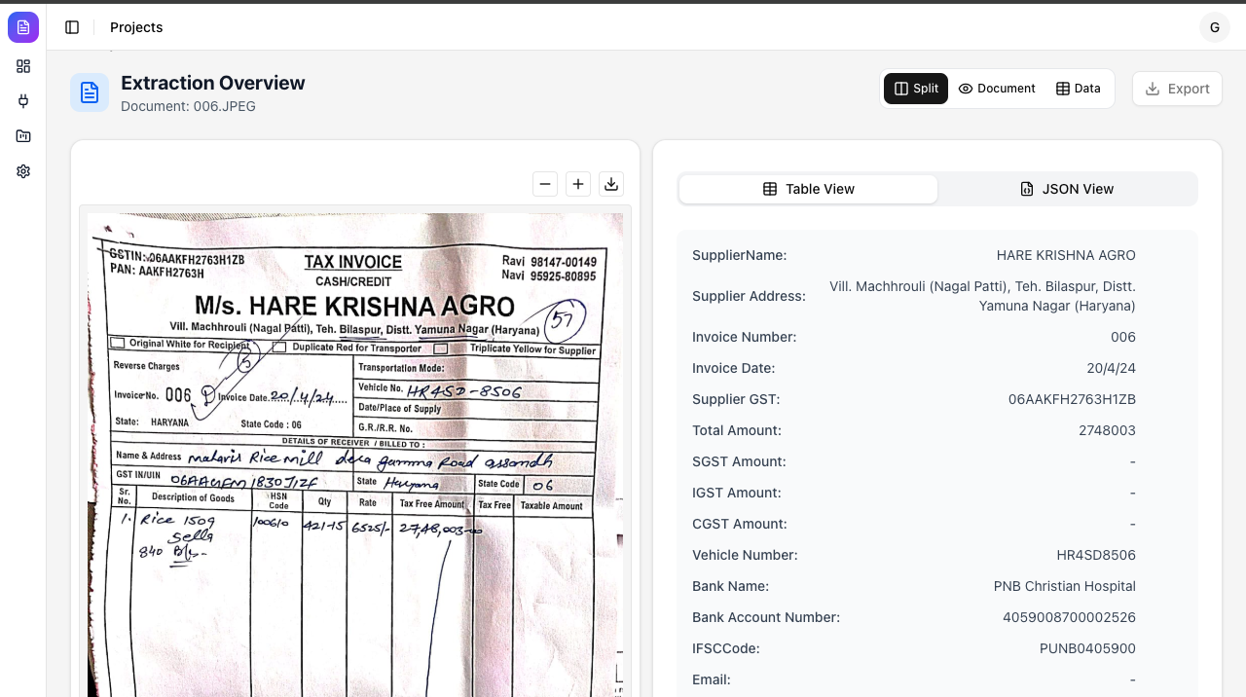
Task: Select the JSON View tab
Action: 1067,189
